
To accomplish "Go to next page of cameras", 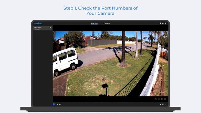I will coord(60,104).
